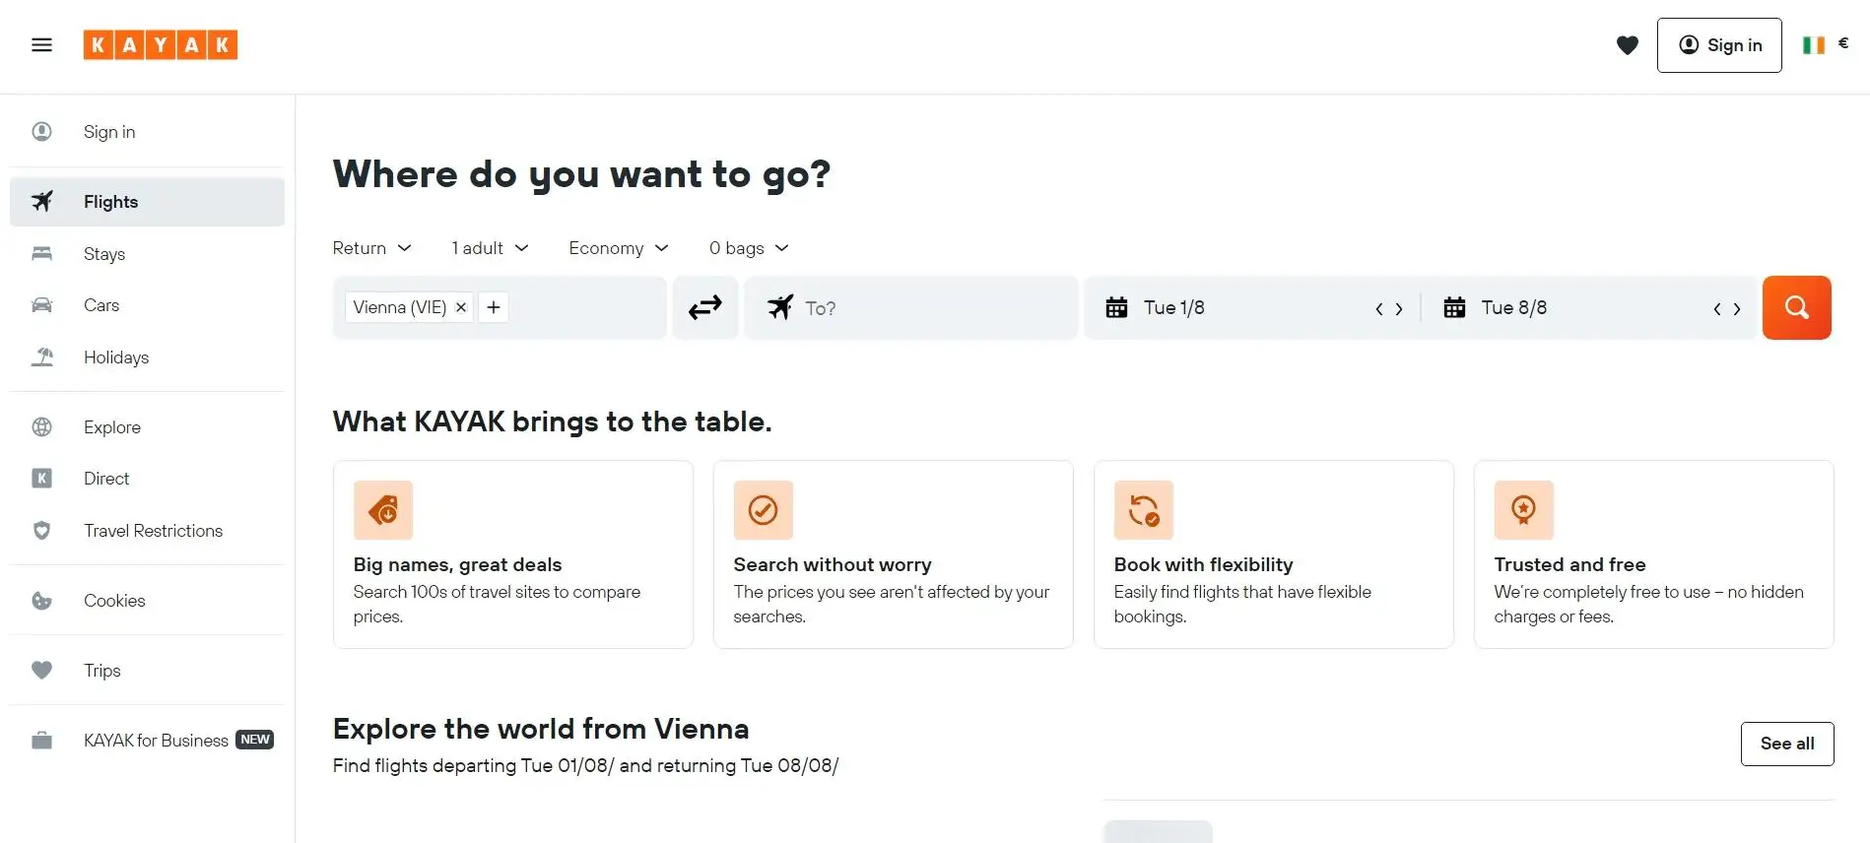Click 'Explore the world from Vienna' heading
The image size is (1870, 843).
(x=541, y=729)
